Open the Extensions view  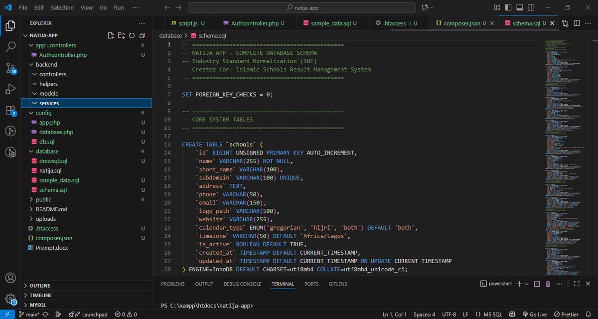[x=10, y=110]
